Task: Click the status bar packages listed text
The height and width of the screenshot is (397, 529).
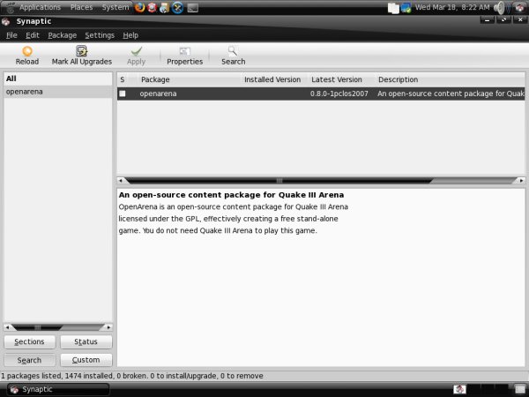Action: tap(131, 376)
